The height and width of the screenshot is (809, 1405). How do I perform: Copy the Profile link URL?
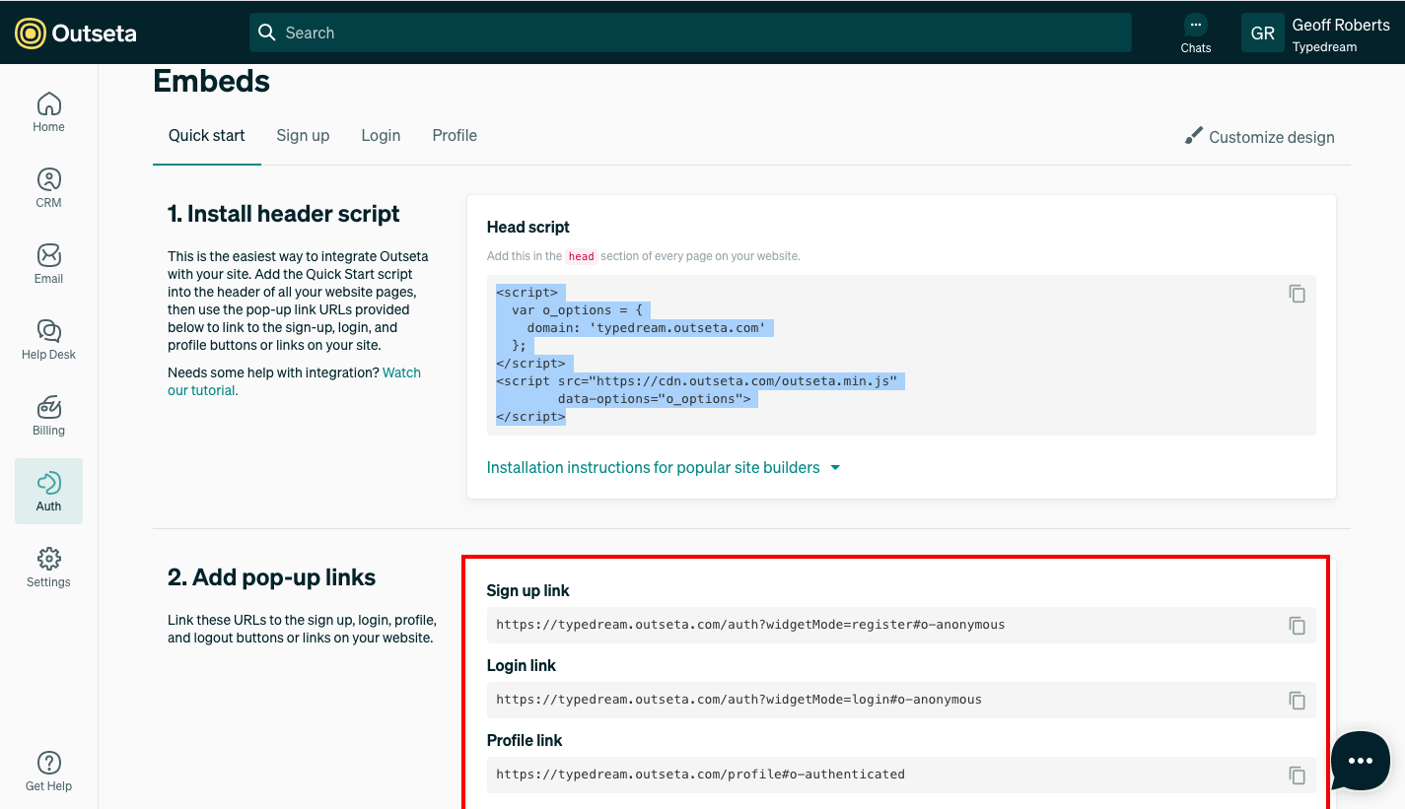(1298, 775)
